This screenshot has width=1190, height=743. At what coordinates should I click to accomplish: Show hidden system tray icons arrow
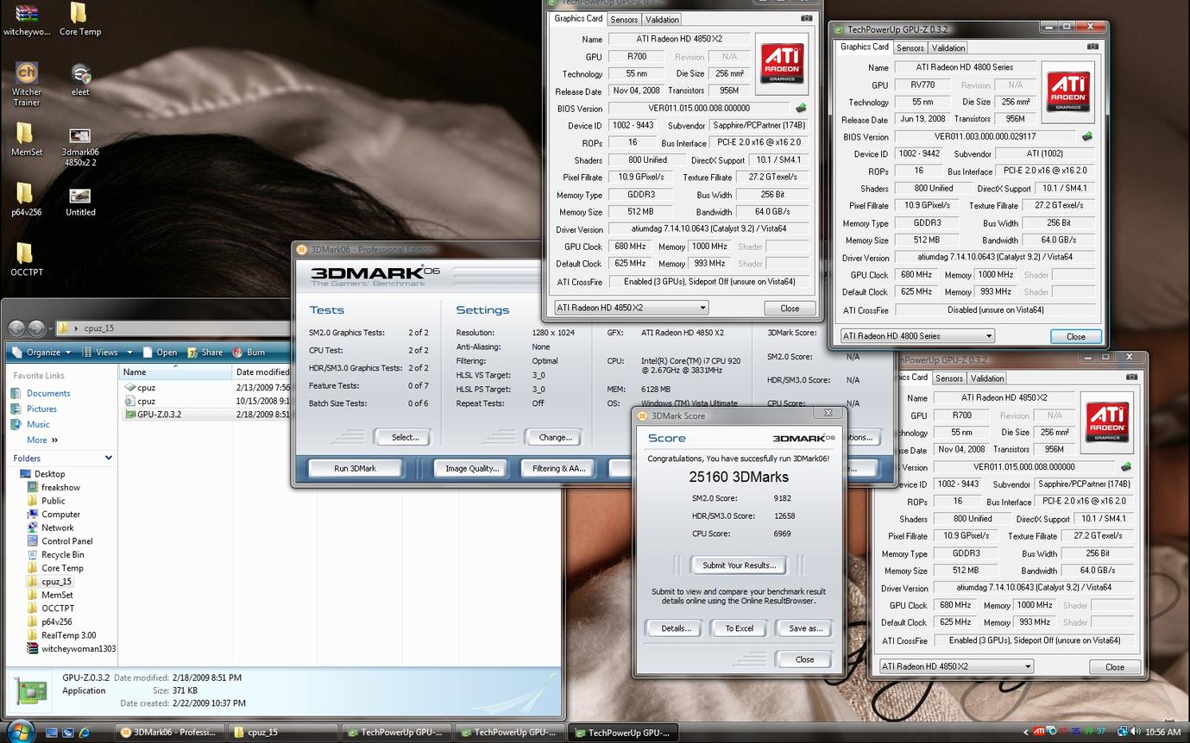coord(1025,732)
